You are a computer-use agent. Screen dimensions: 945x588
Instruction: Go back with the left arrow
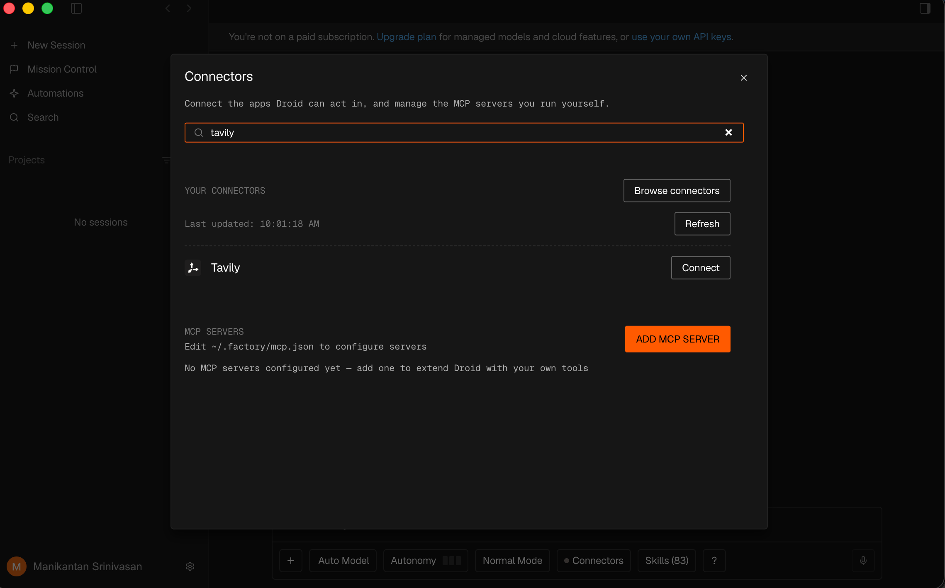click(x=168, y=8)
